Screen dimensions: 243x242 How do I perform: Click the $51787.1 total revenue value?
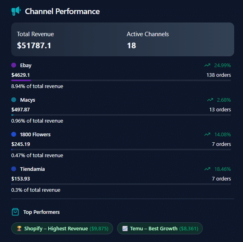tap(34, 45)
